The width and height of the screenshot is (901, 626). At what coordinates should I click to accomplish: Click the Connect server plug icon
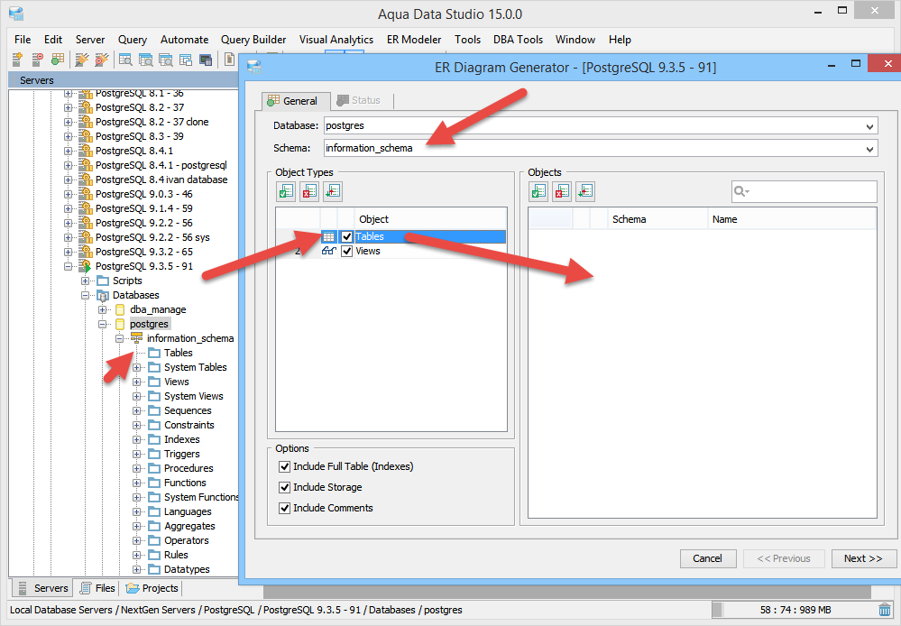point(81,60)
